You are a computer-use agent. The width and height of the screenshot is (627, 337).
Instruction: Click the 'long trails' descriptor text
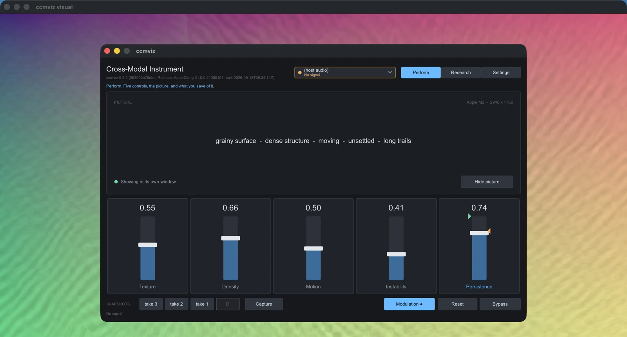coord(397,141)
